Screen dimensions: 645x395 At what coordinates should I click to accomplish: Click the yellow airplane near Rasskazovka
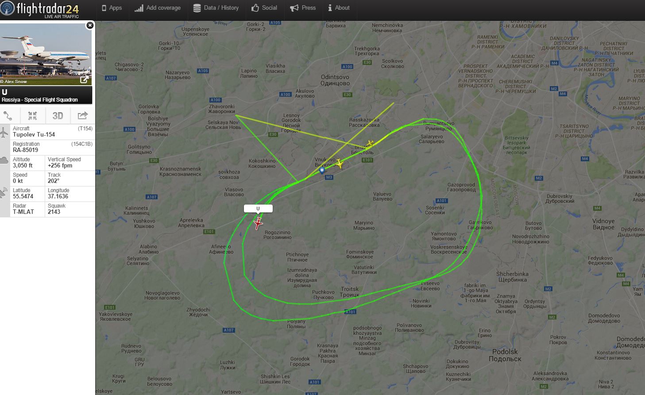(x=371, y=143)
